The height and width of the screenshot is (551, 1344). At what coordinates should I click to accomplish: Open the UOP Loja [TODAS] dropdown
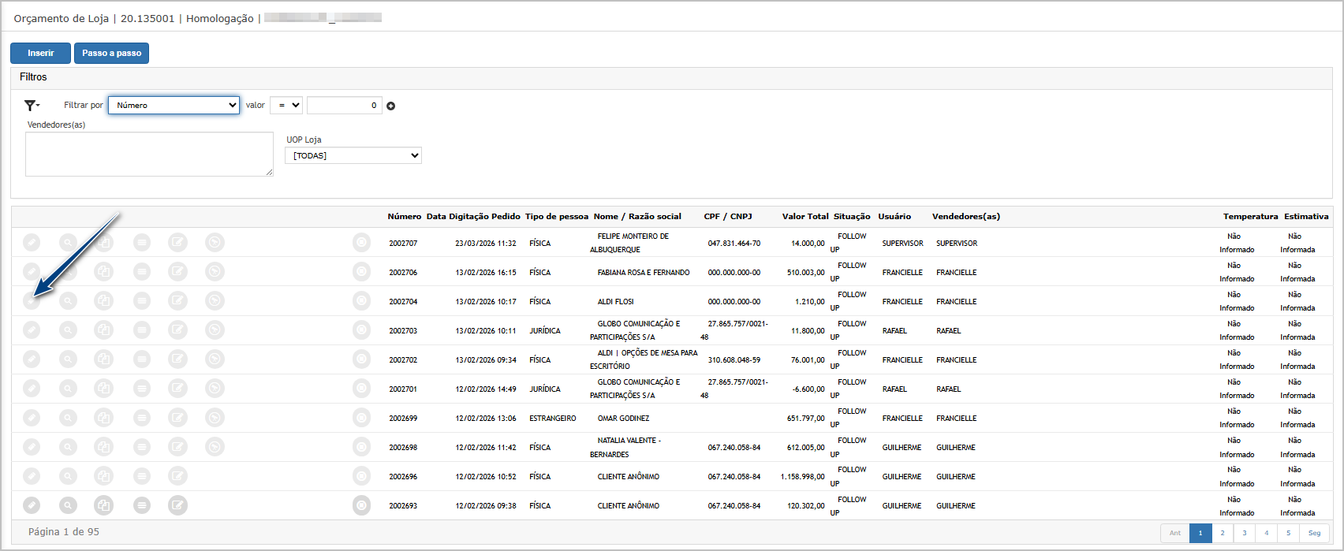pos(353,155)
